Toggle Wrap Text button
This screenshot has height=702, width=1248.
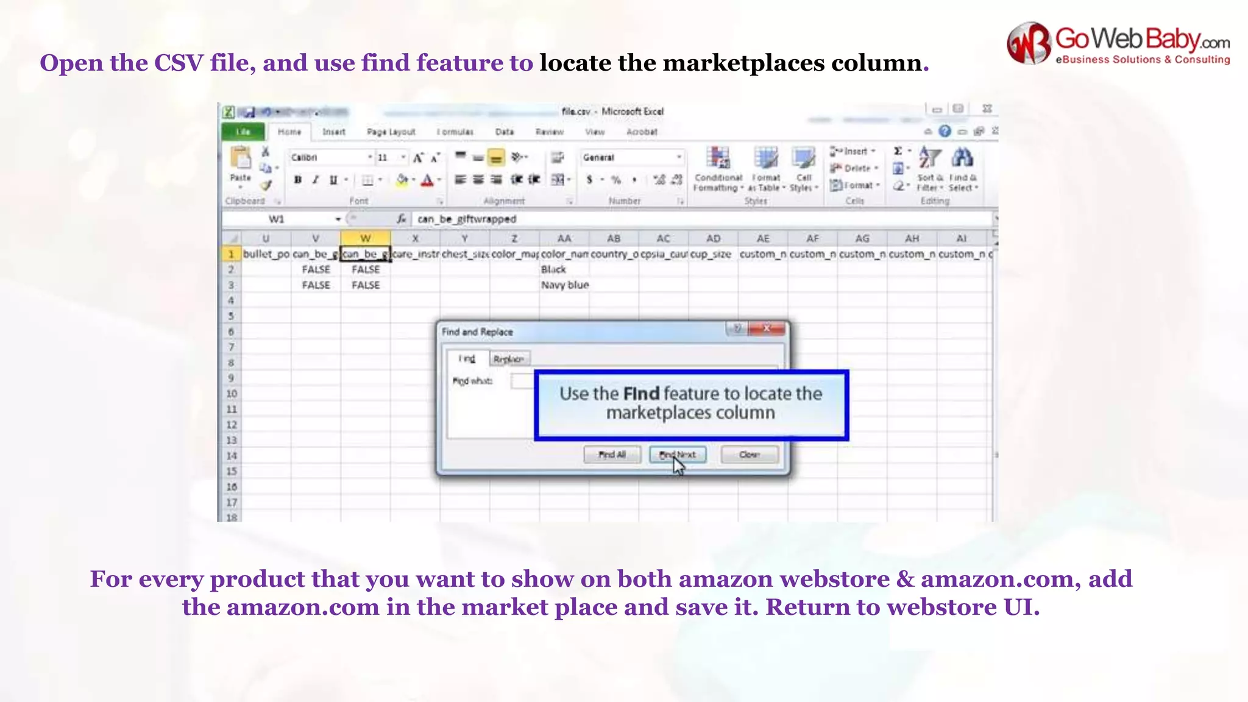[558, 157]
